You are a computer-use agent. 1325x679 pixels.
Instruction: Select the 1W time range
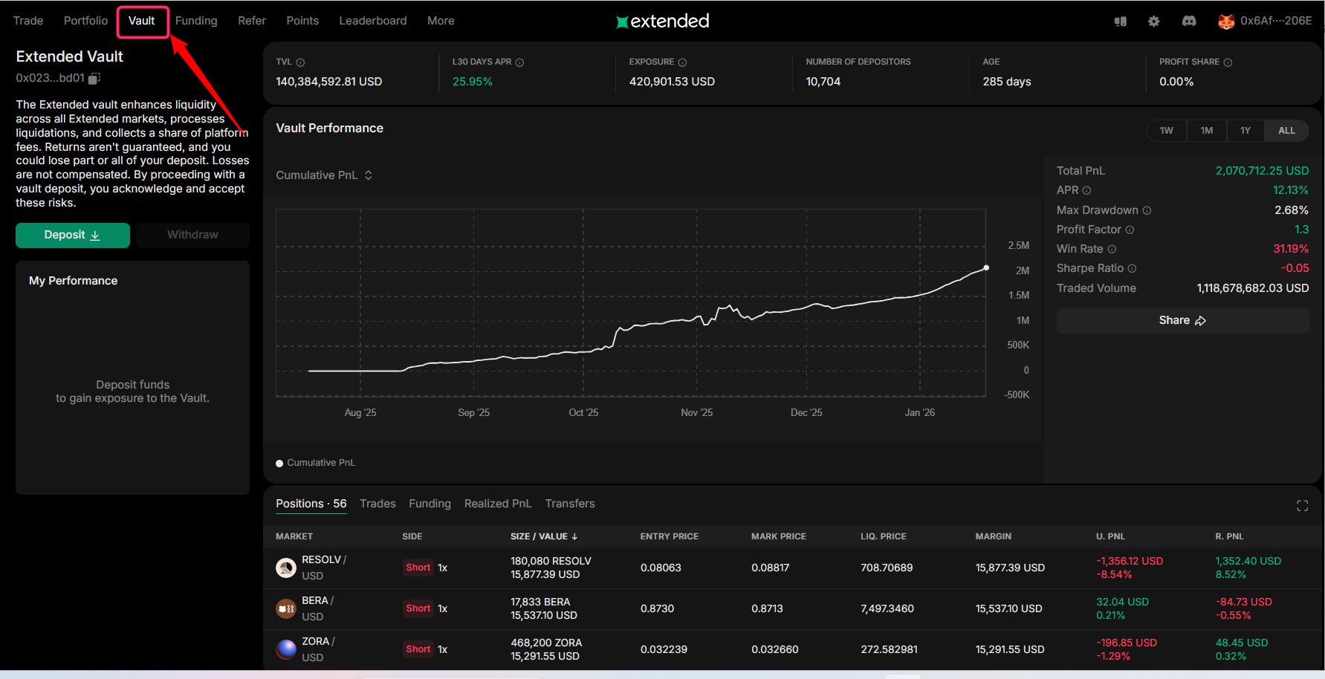pos(1166,131)
